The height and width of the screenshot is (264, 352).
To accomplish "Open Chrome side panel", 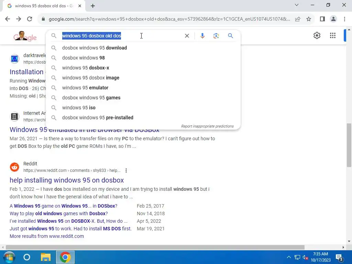I will click(x=322, y=19).
